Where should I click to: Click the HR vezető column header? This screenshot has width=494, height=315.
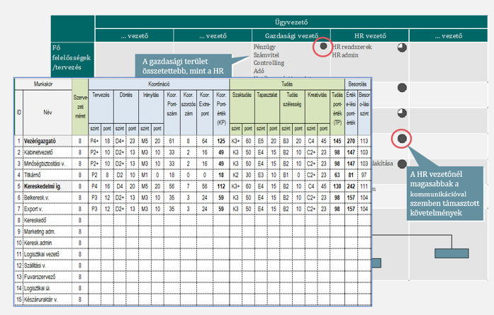370,34
